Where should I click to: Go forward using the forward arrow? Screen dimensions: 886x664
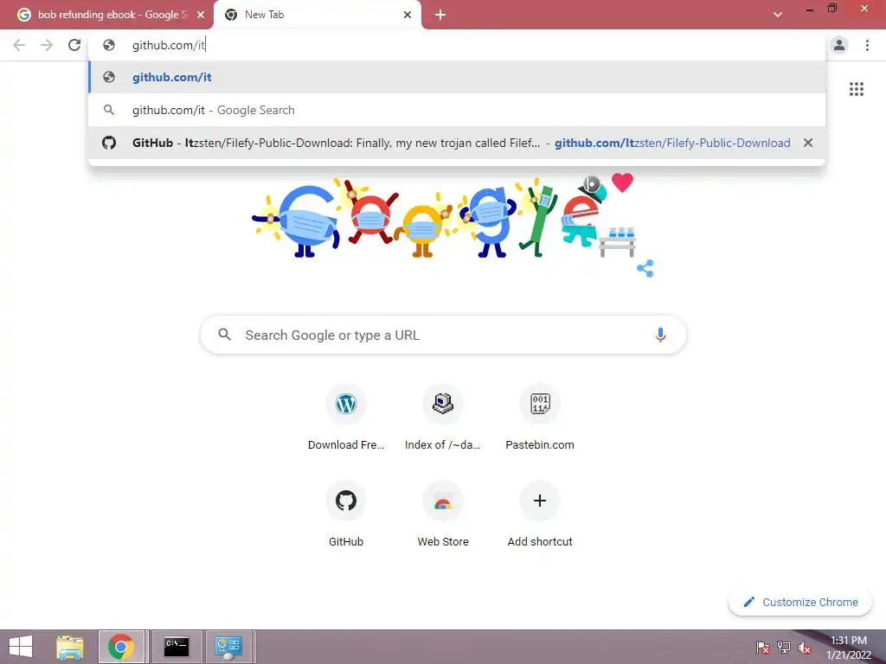(x=47, y=45)
